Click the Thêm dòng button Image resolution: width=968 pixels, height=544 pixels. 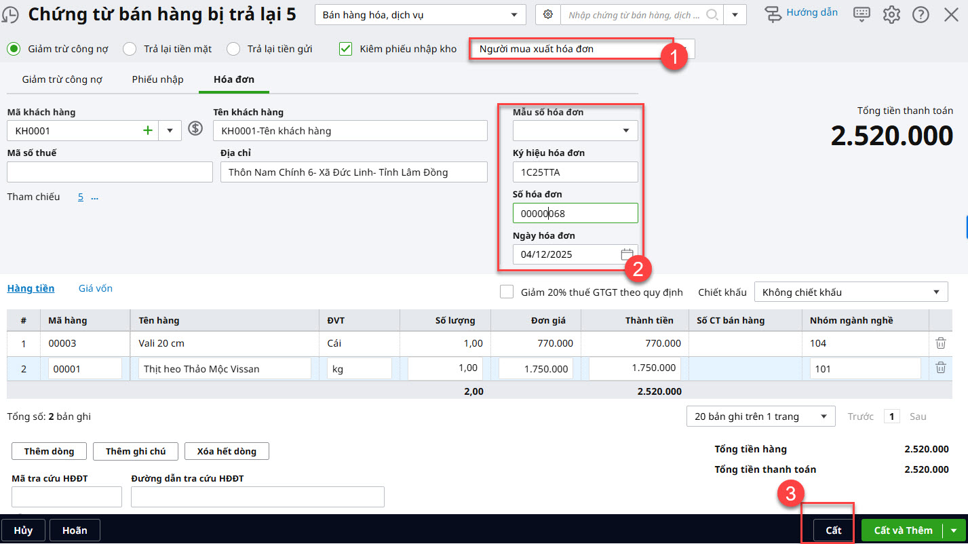[50, 451]
